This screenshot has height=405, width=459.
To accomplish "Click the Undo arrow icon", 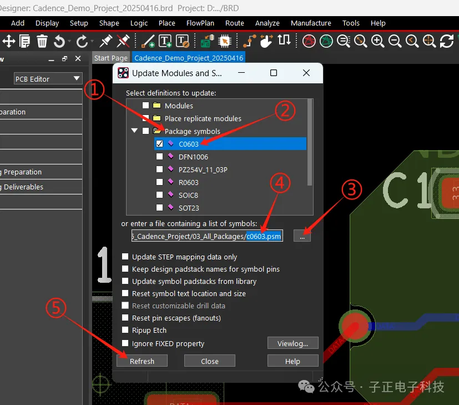I will (x=59, y=41).
